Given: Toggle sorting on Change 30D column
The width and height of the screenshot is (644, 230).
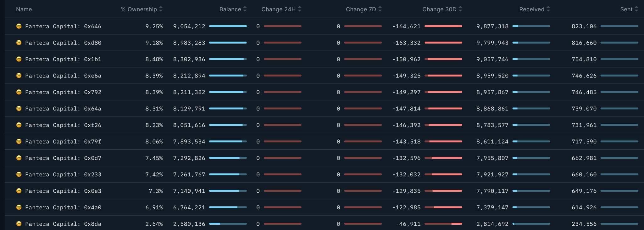Looking at the screenshot, I should pos(460,9).
